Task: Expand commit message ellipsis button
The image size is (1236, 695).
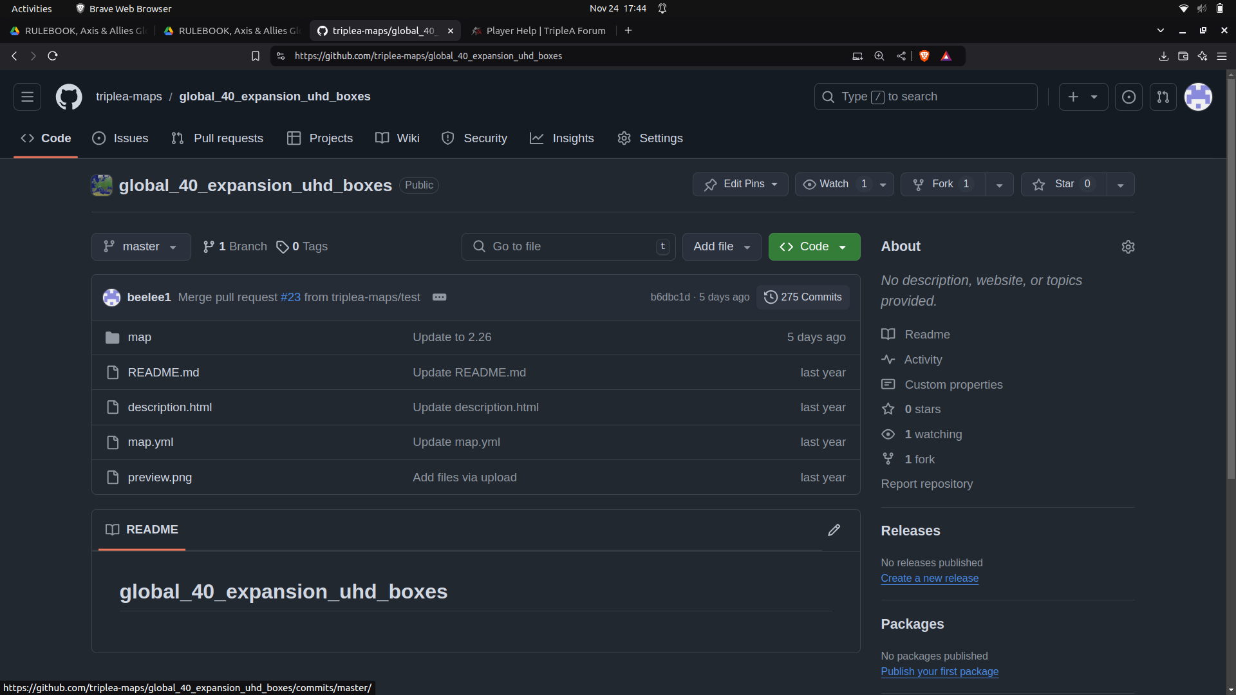Action: pyautogui.click(x=439, y=297)
